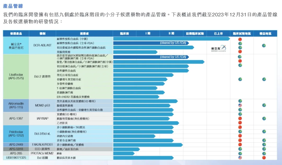Click the rights-region globe for APG-2449
This screenshot has width=282, height=165.
tap(264, 144)
